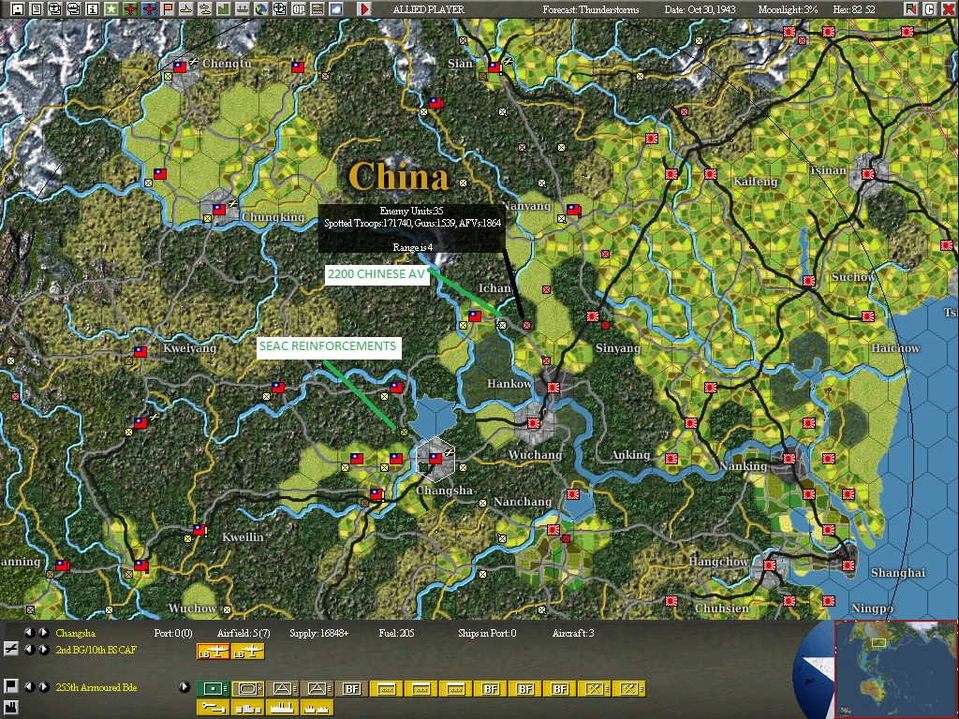Image resolution: width=959 pixels, height=719 pixels.
Task: Click the world minimap thumbnail
Action: 894,669
